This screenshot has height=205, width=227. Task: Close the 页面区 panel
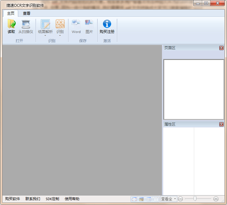click(x=221, y=48)
